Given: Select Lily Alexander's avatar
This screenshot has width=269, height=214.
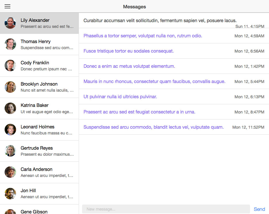Looking at the screenshot, I should point(10,23).
